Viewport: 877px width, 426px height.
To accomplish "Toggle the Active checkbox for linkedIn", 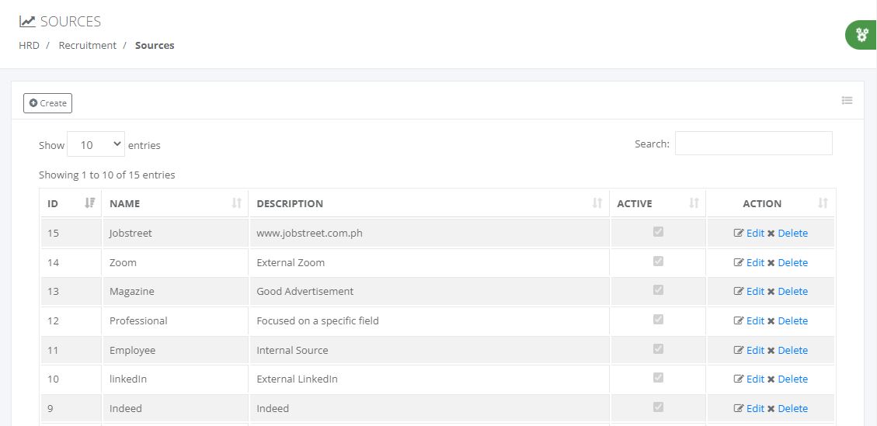I will point(658,378).
